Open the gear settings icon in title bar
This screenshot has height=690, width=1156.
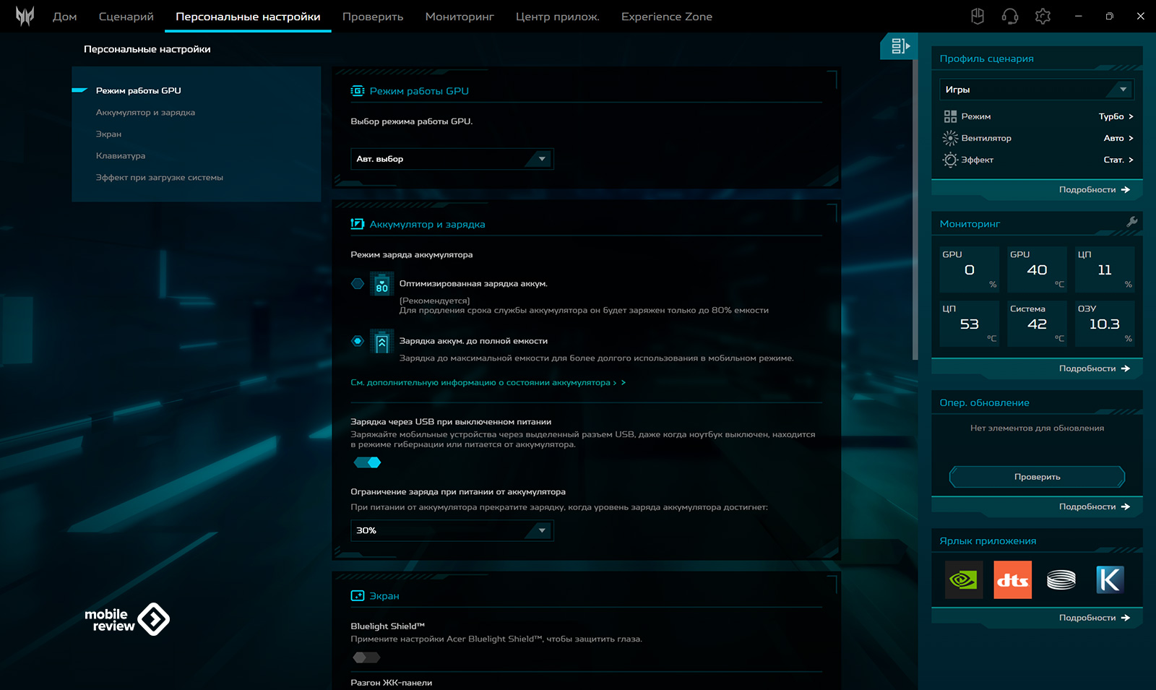[1043, 16]
